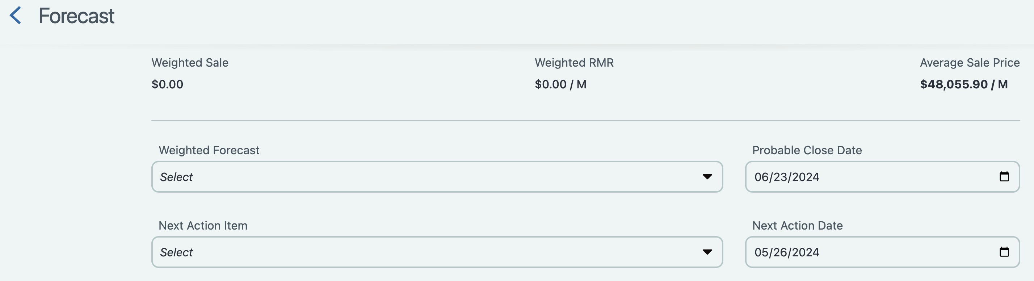Click the Next Action Item label

(x=203, y=226)
